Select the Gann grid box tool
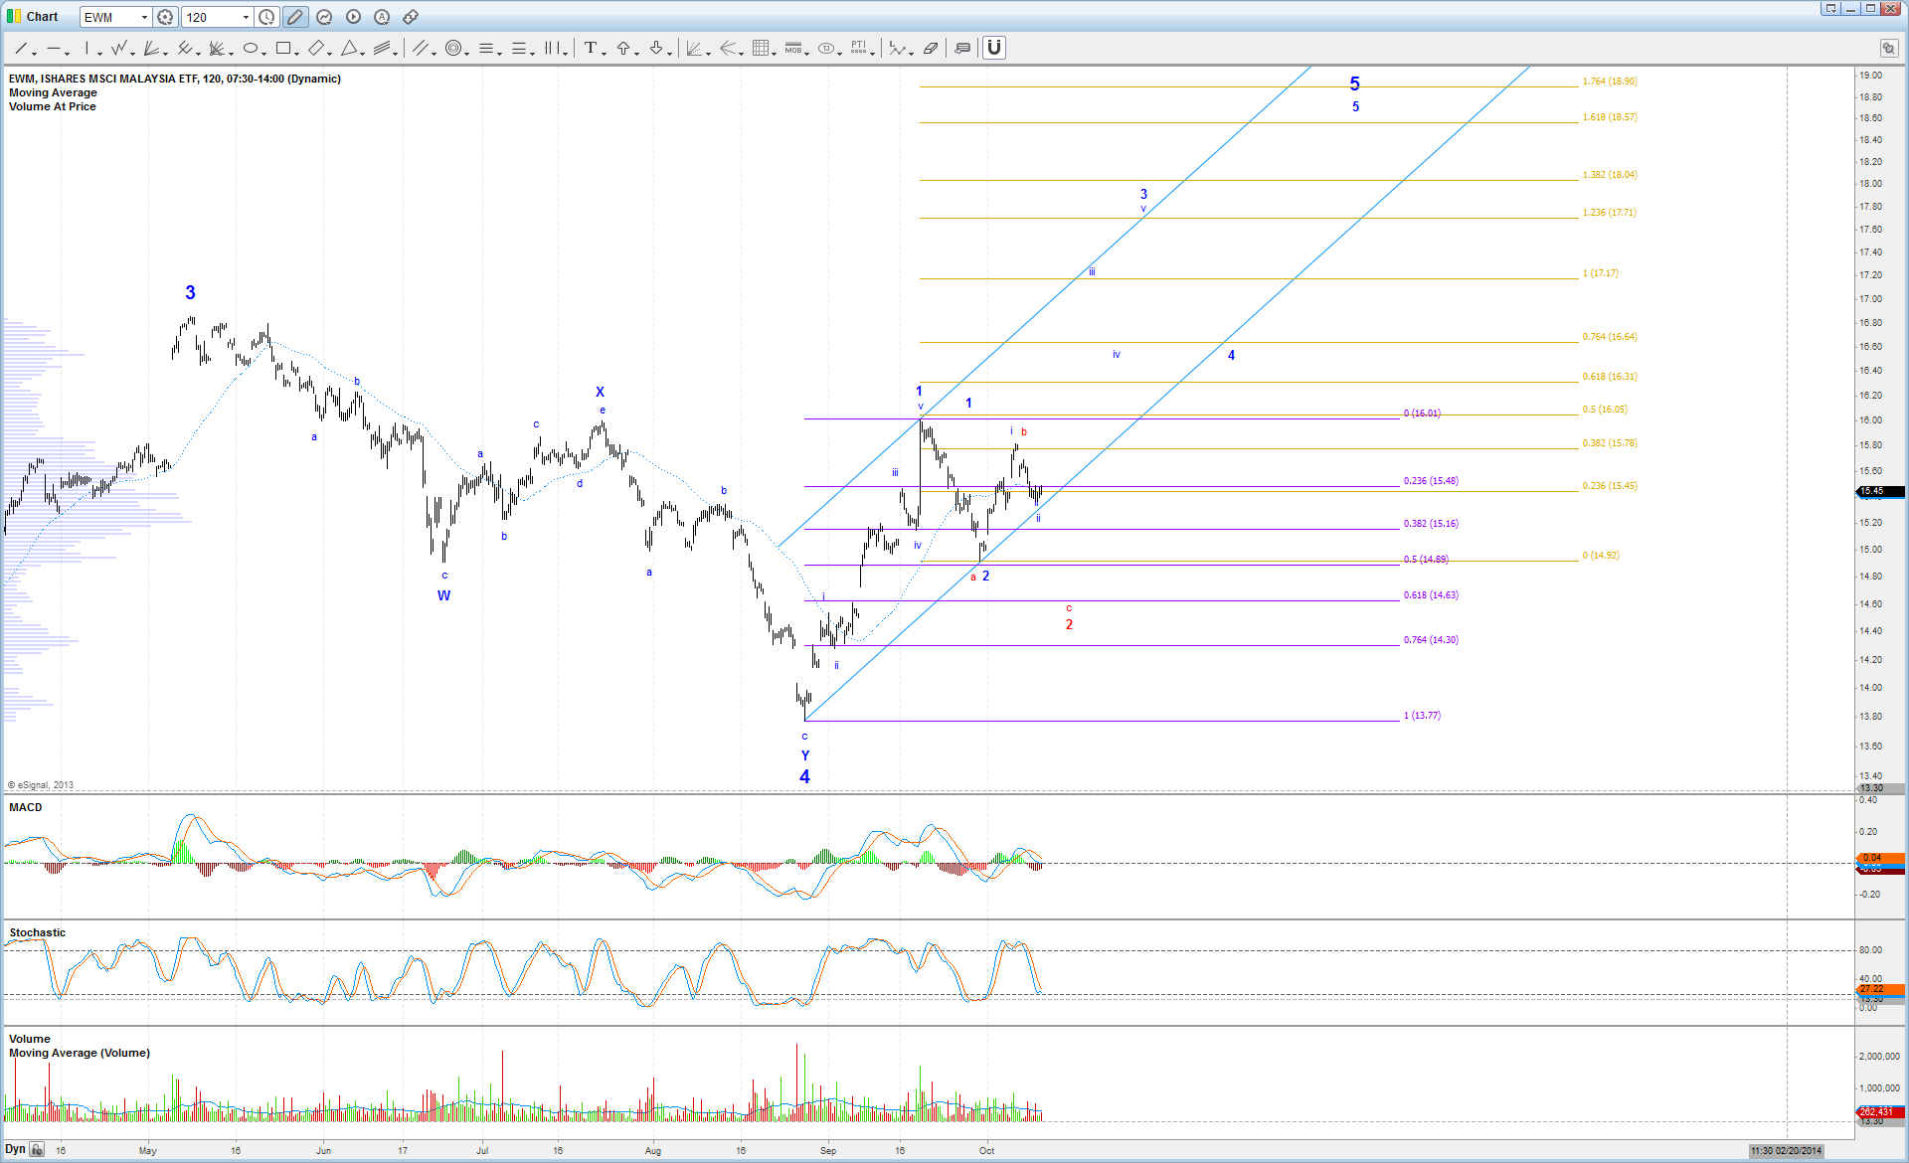The height and width of the screenshot is (1163, 1909). pyautogui.click(x=761, y=48)
